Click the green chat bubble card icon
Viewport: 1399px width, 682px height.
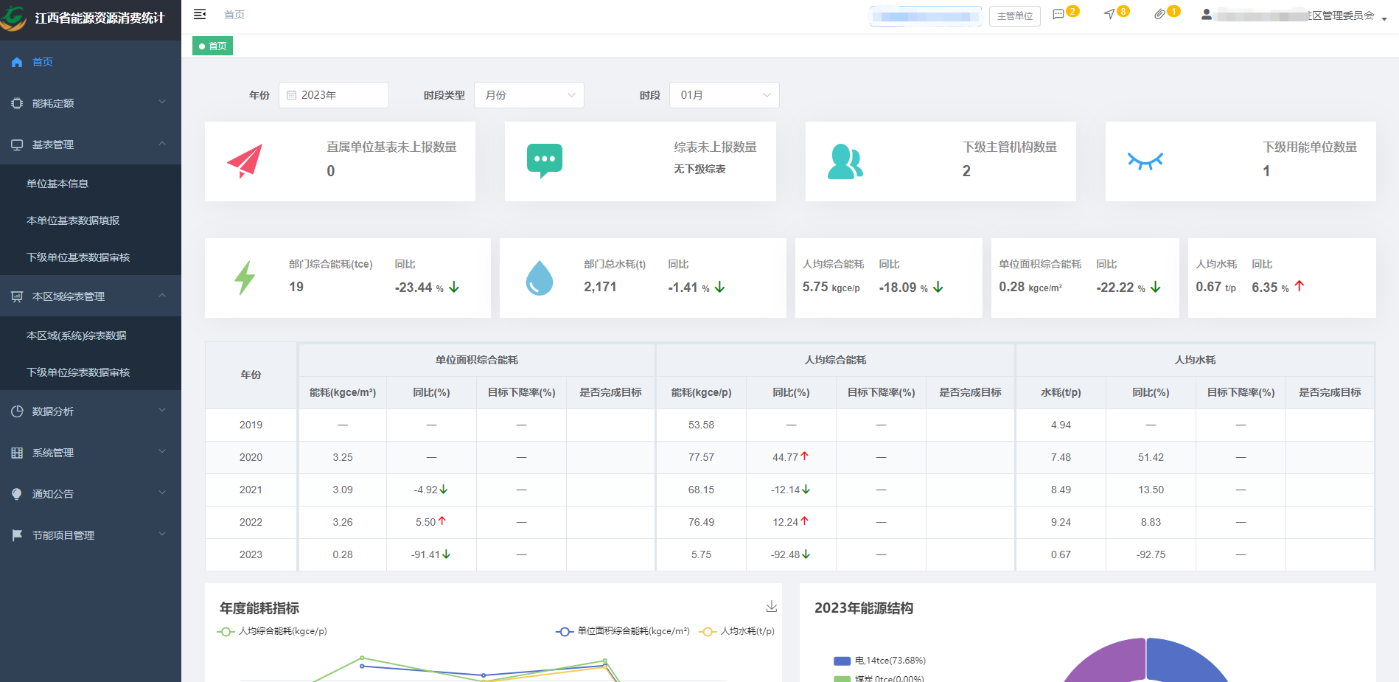pyautogui.click(x=545, y=161)
